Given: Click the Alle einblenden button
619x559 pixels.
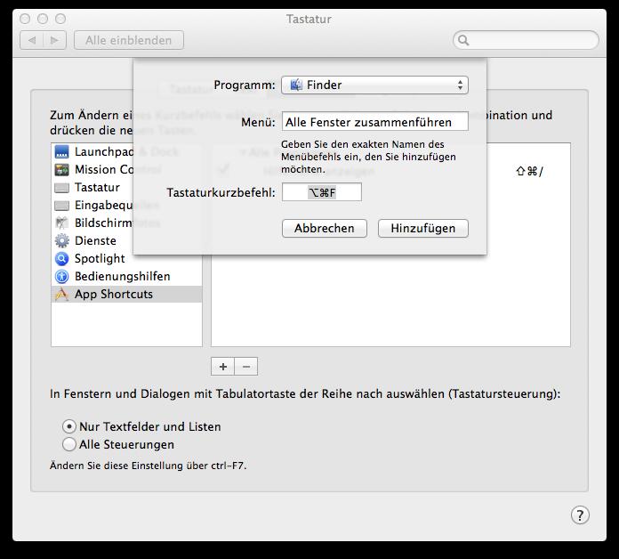Looking at the screenshot, I should point(129,40).
